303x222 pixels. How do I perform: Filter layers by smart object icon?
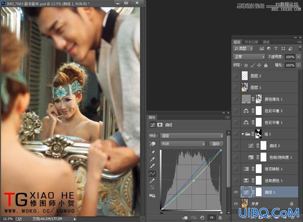pos(290,49)
